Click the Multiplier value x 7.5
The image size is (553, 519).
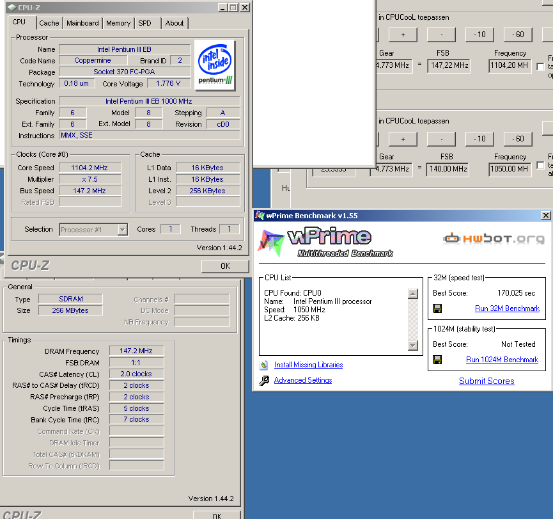click(90, 179)
